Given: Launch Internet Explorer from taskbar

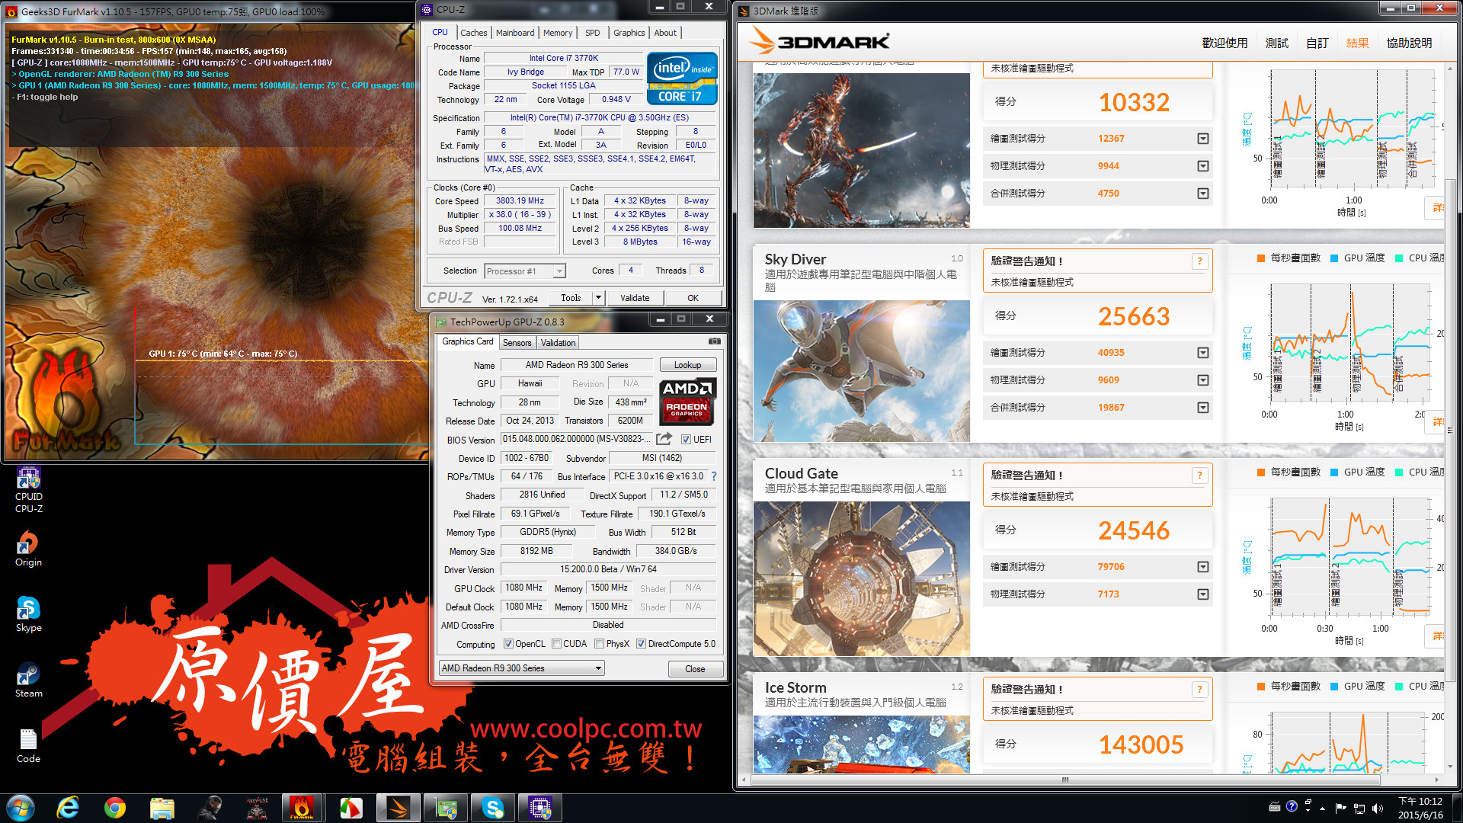Looking at the screenshot, I should 68,807.
